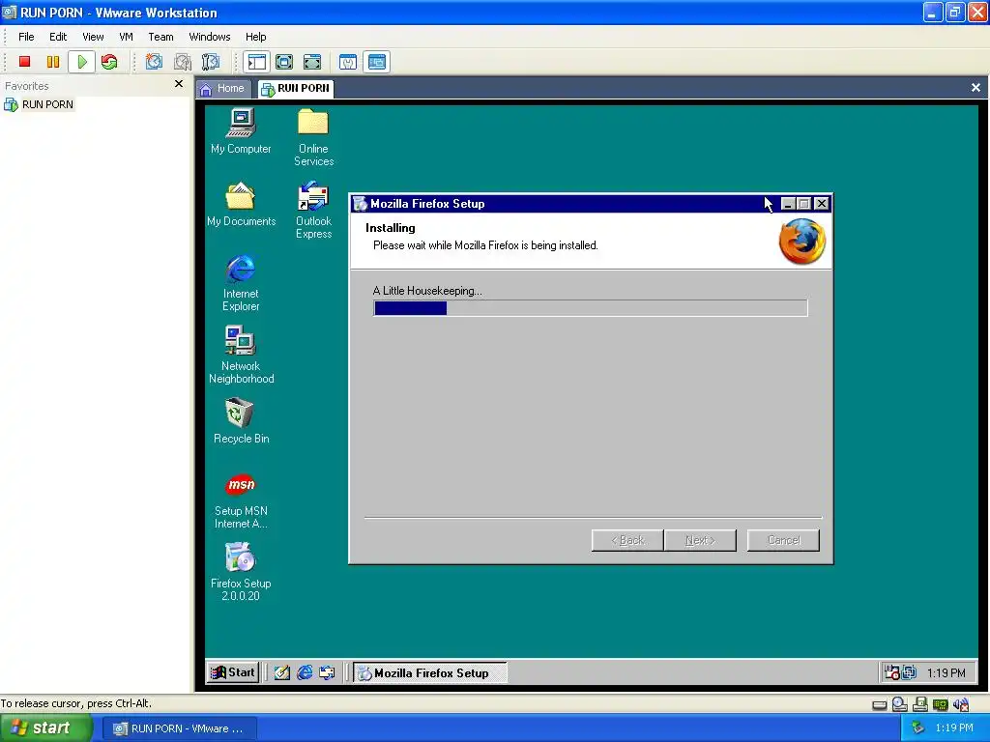The width and height of the screenshot is (990, 742).
Task: Click the guest taskbar clock 1:19 PM
Action: click(946, 673)
